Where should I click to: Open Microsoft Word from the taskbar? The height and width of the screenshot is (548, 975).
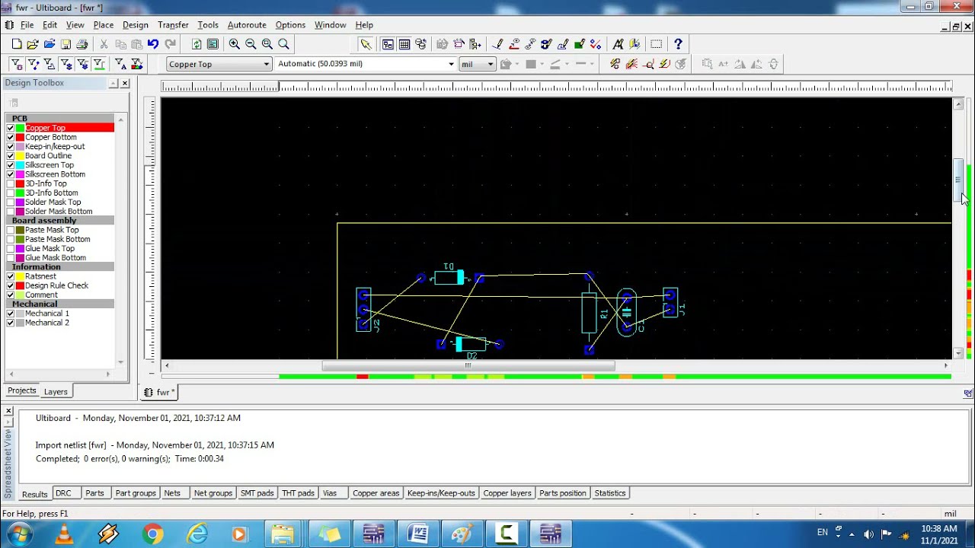[x=417, y=534]
